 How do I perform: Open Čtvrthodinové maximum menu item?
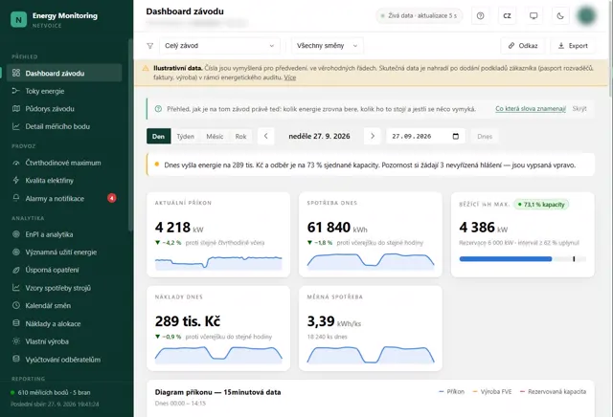(64, 163)
